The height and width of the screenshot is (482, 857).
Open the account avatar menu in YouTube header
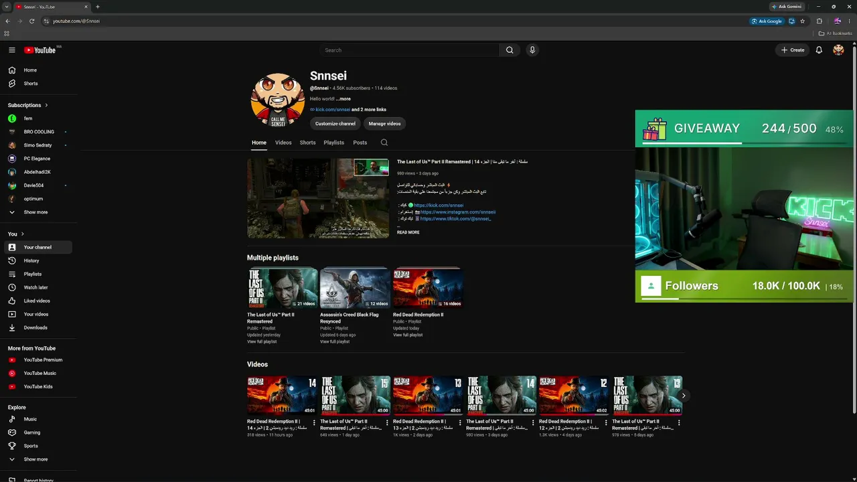(x=838, y=50)
